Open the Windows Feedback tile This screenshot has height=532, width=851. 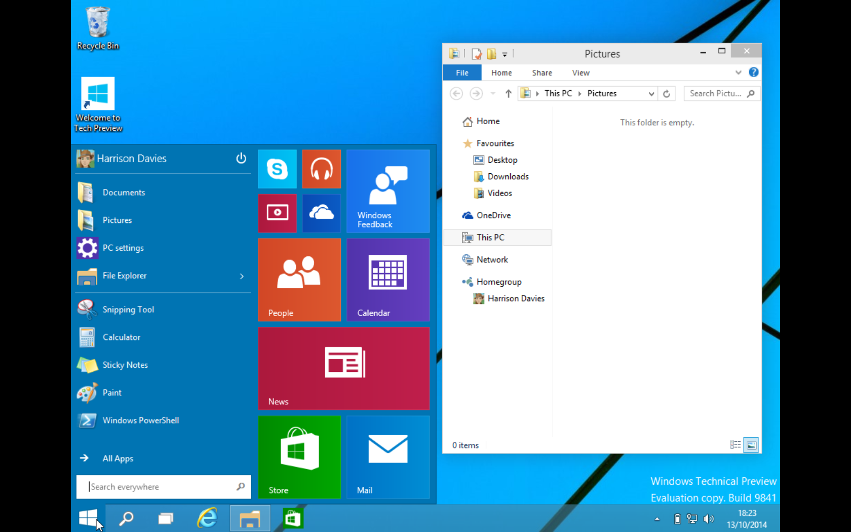[x=388, y=191]
